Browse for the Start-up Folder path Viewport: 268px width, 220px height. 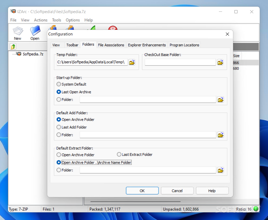221,99
